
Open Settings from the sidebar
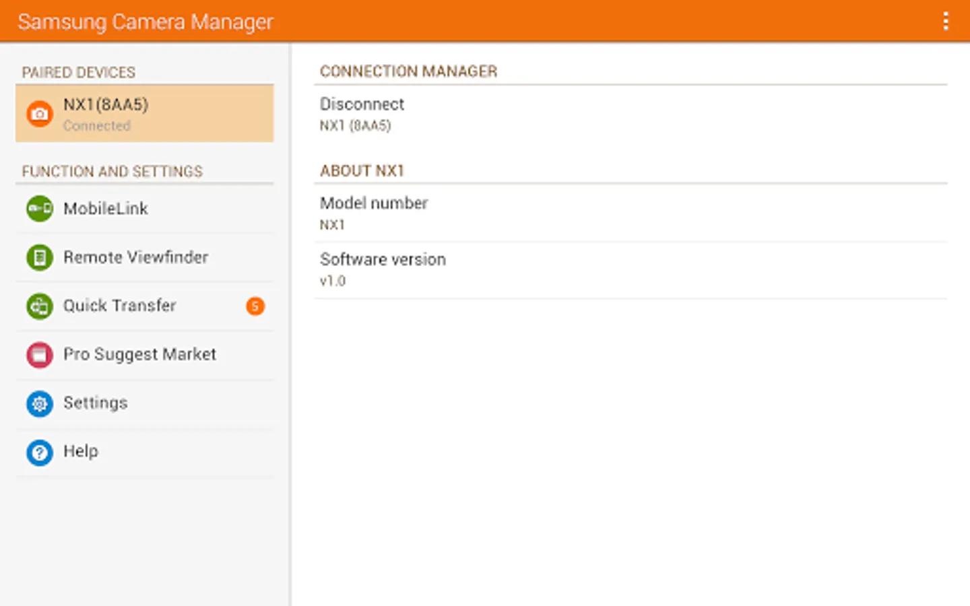click(x=145, y=403)
